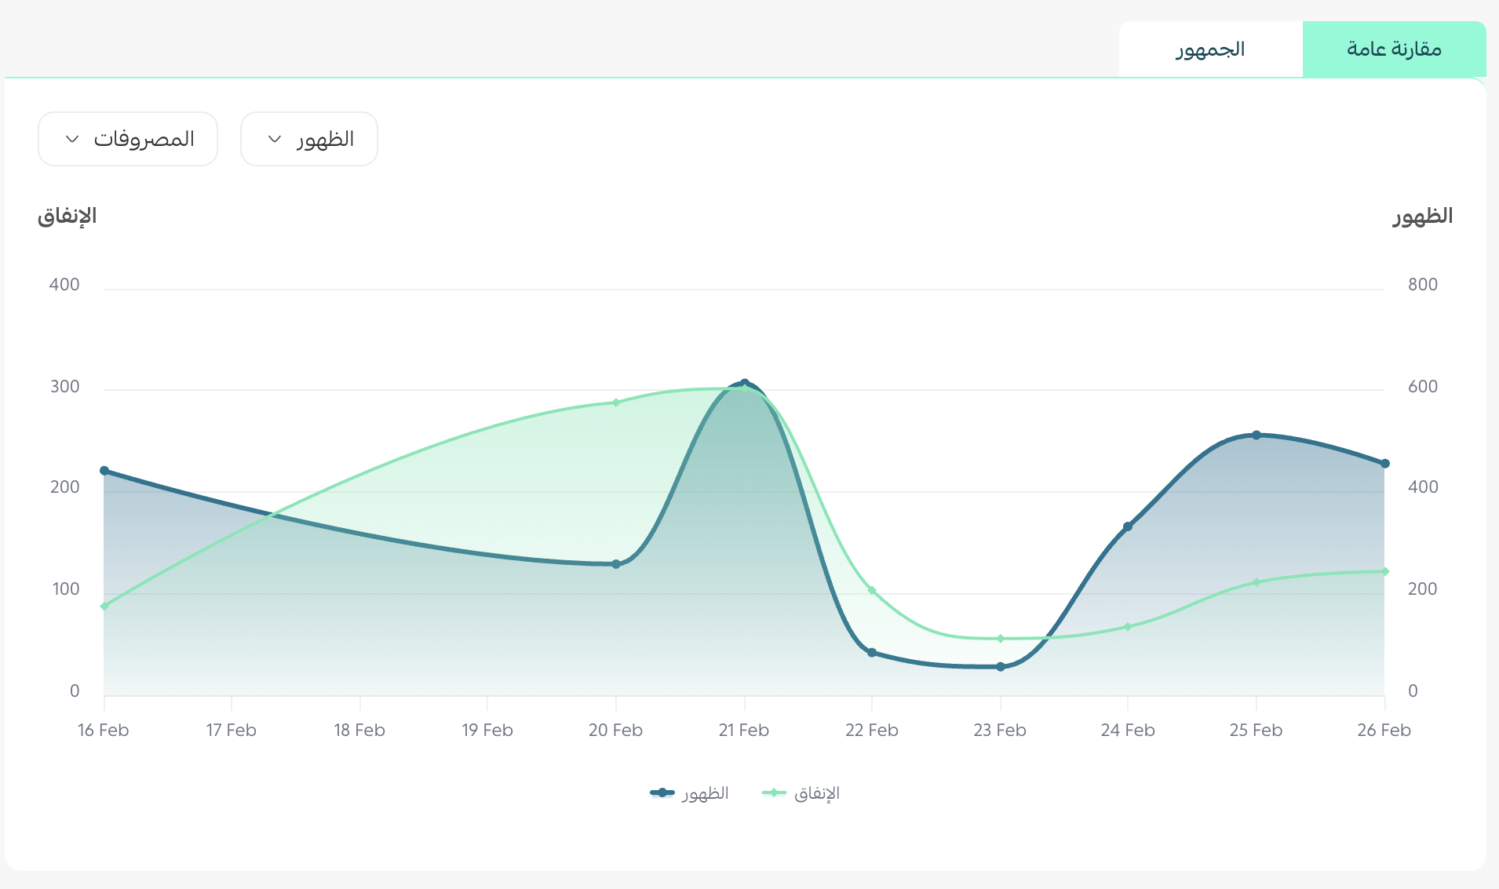Open the الظهور dropdown

[x=308, y=139]
